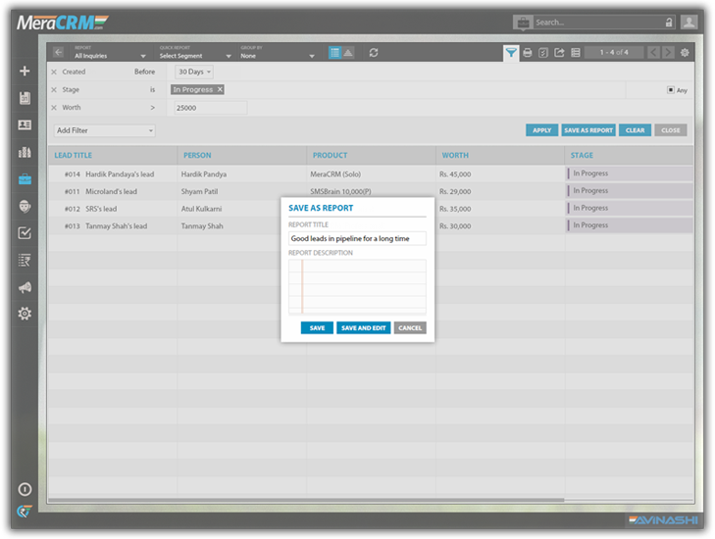Image resolution: width=715 pixels, height=539 pixels.
Task: Click the Apply filter button
Action: coord(541,130)
